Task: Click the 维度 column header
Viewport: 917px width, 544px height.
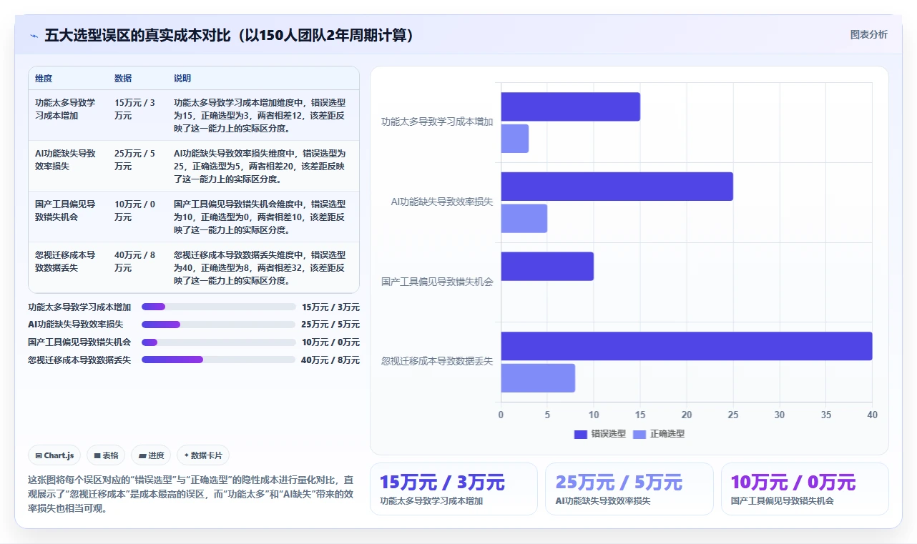Action: (x=44, y=79)
